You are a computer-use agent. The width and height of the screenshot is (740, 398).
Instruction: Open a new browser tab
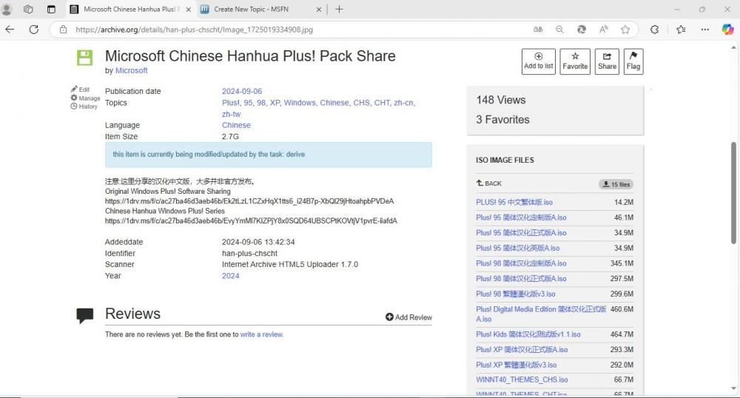339,10
